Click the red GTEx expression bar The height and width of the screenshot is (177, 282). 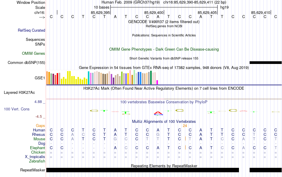coord(58,78)
